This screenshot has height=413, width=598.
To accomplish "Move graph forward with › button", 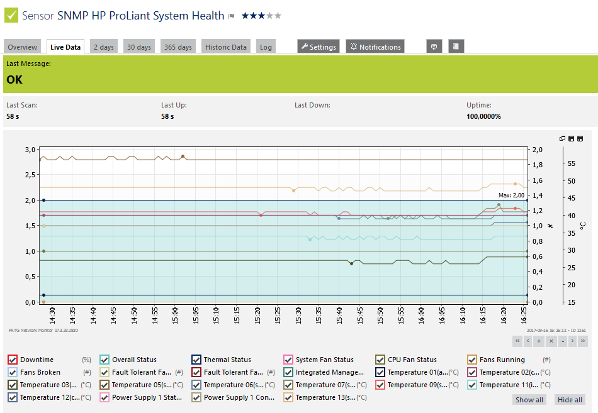I will click(x=572, y=341).
